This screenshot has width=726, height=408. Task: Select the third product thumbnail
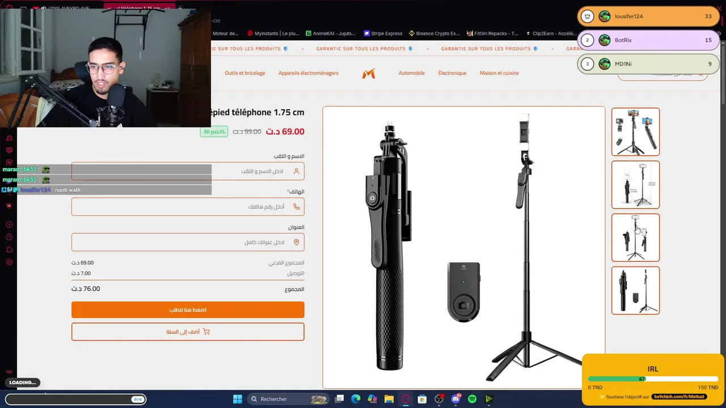coord(635,237)
